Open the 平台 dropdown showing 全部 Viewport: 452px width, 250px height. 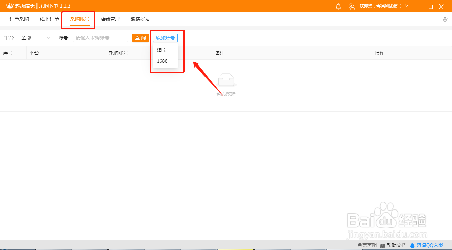coord(36,38)
